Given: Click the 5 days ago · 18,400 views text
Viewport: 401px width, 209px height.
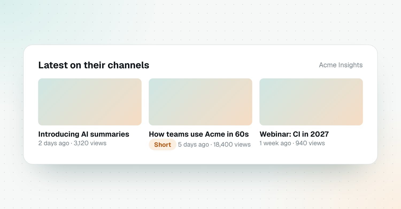Looking at the screenshot, I should pos(214,145).
